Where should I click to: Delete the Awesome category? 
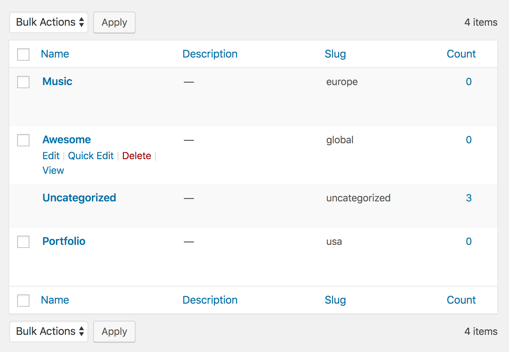coord(136,156)
